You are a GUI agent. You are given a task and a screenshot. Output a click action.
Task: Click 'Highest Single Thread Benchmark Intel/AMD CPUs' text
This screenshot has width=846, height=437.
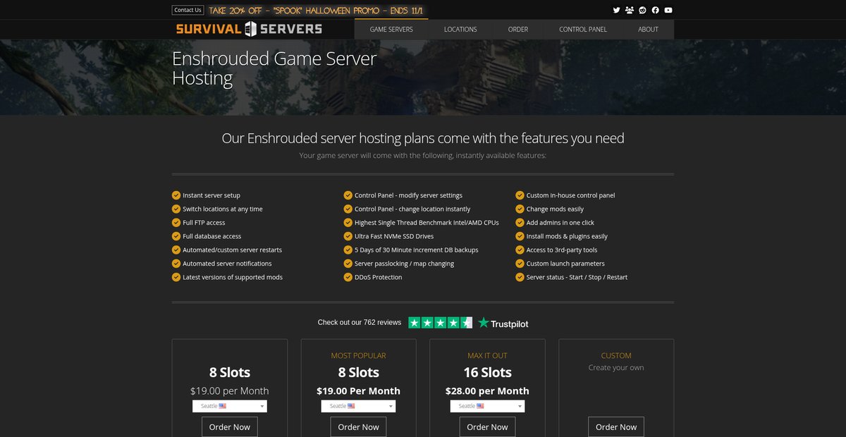[427, 223]
